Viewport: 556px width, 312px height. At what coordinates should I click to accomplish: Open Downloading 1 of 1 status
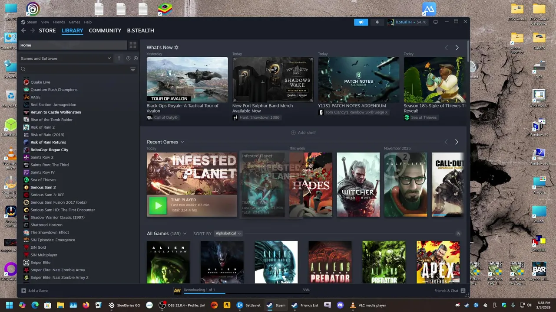[x=199, y=290]
